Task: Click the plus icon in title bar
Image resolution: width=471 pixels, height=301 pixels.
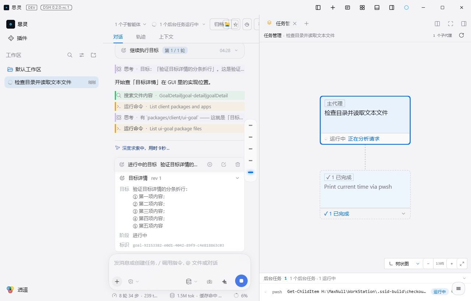Action: [x=333, y=7]
